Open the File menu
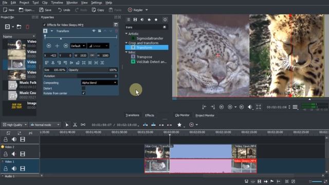 pyautogui.click(x=5, y=3)
